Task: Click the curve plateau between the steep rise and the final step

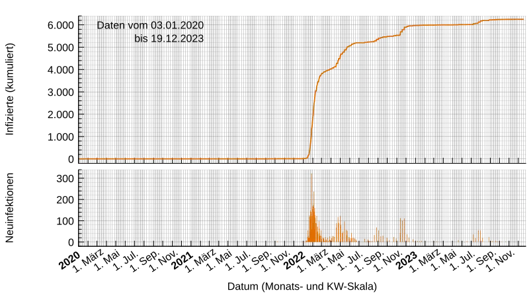Action: coord(436,25)
